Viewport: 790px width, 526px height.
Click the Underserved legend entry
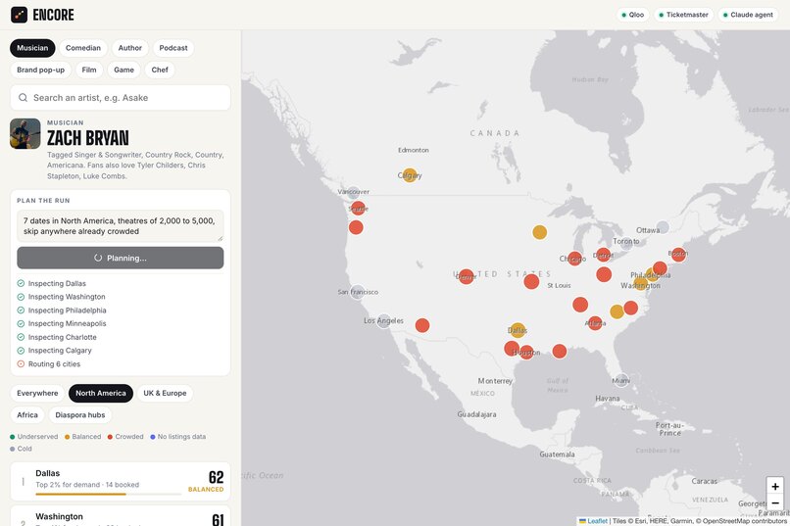[33, 437]
